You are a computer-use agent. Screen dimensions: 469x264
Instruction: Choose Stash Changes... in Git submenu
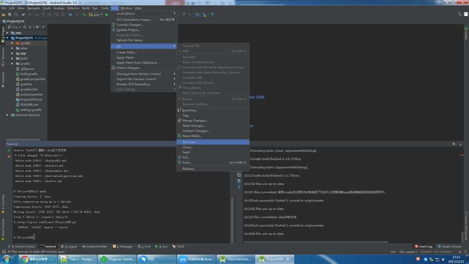213,126
